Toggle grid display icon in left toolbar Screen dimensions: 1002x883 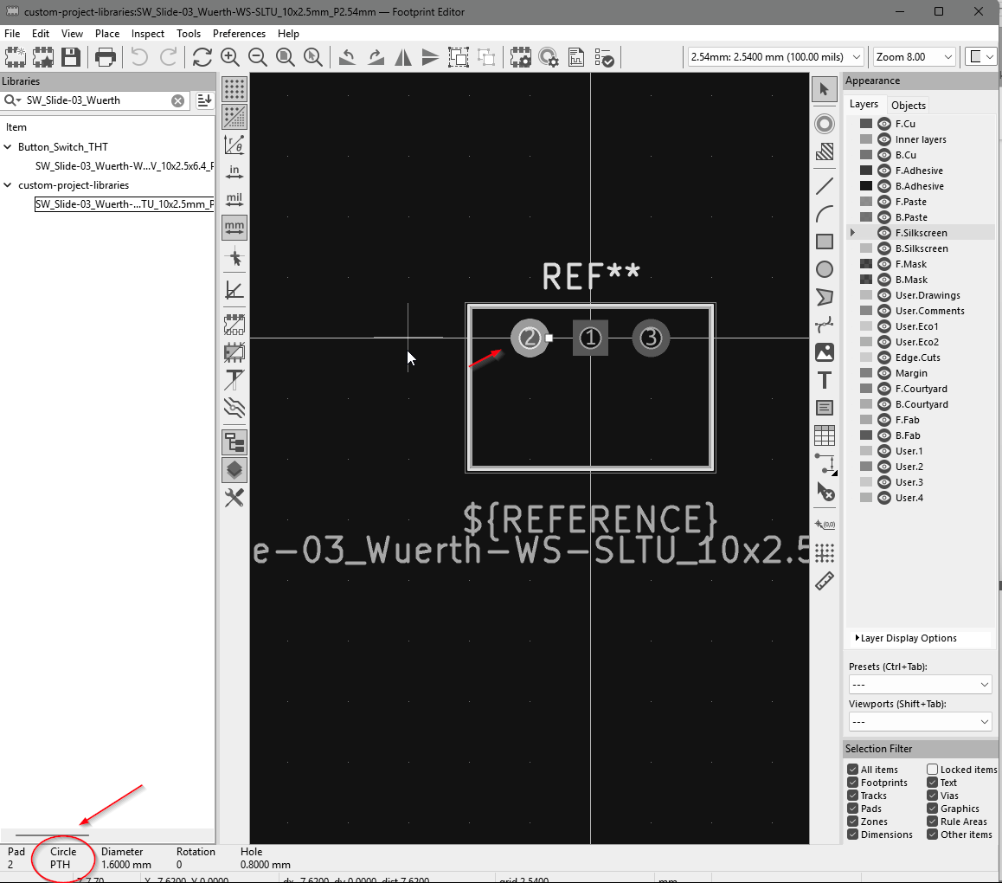click(234, 89)
